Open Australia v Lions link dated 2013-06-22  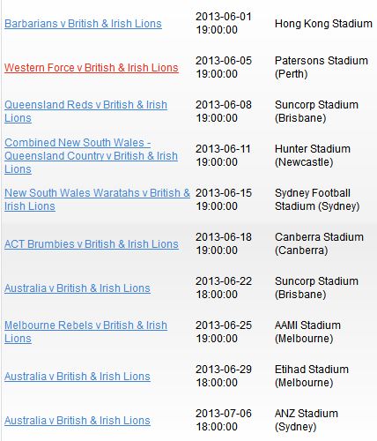point(78,288)
